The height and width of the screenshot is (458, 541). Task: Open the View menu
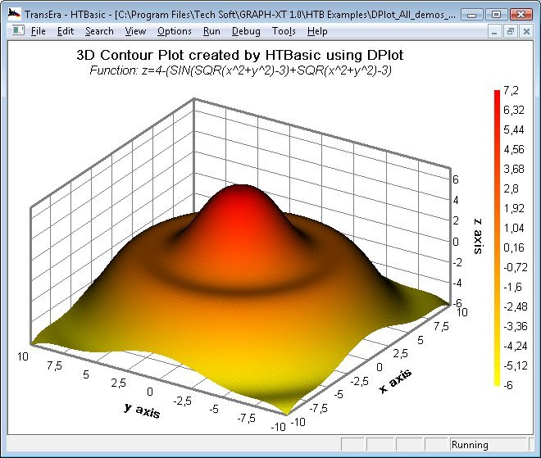pyautogui.click(x=135, y=31)
